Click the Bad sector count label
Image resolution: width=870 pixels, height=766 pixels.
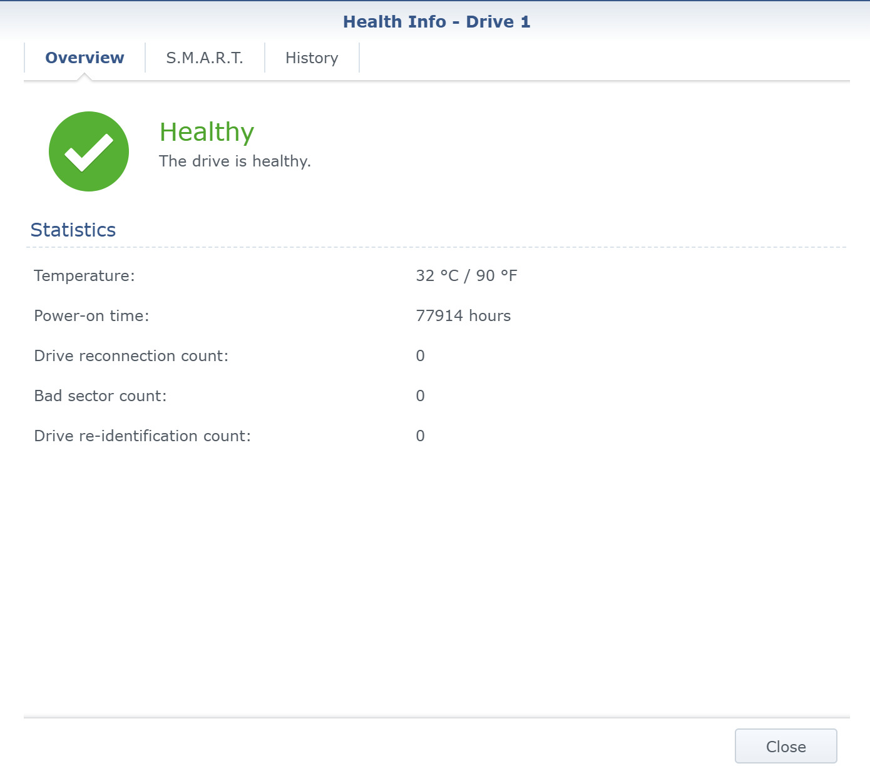(x=100, y=396)
